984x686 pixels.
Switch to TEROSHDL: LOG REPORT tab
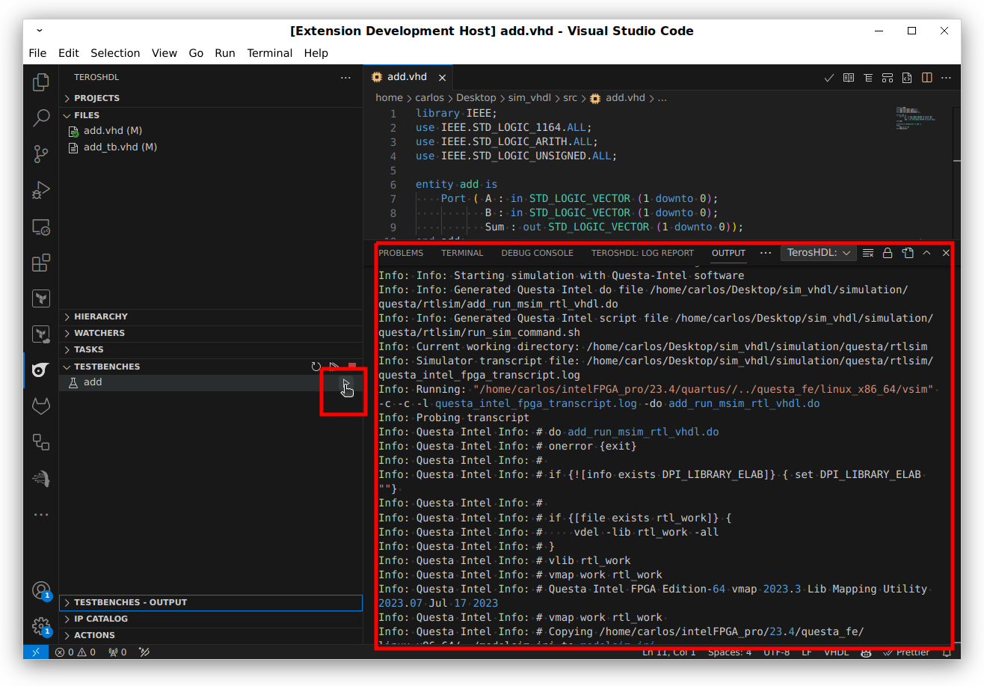642,253
